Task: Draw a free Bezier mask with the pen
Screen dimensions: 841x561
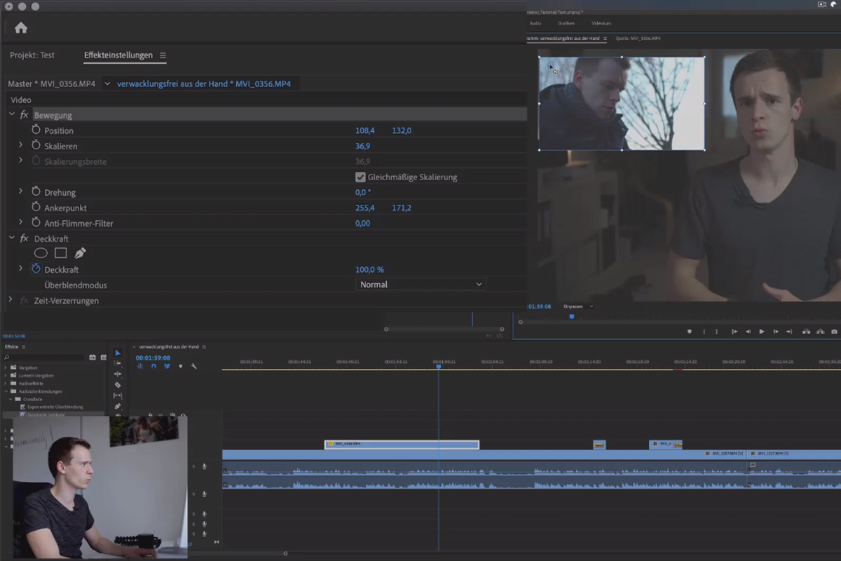Action: [80, 253]
